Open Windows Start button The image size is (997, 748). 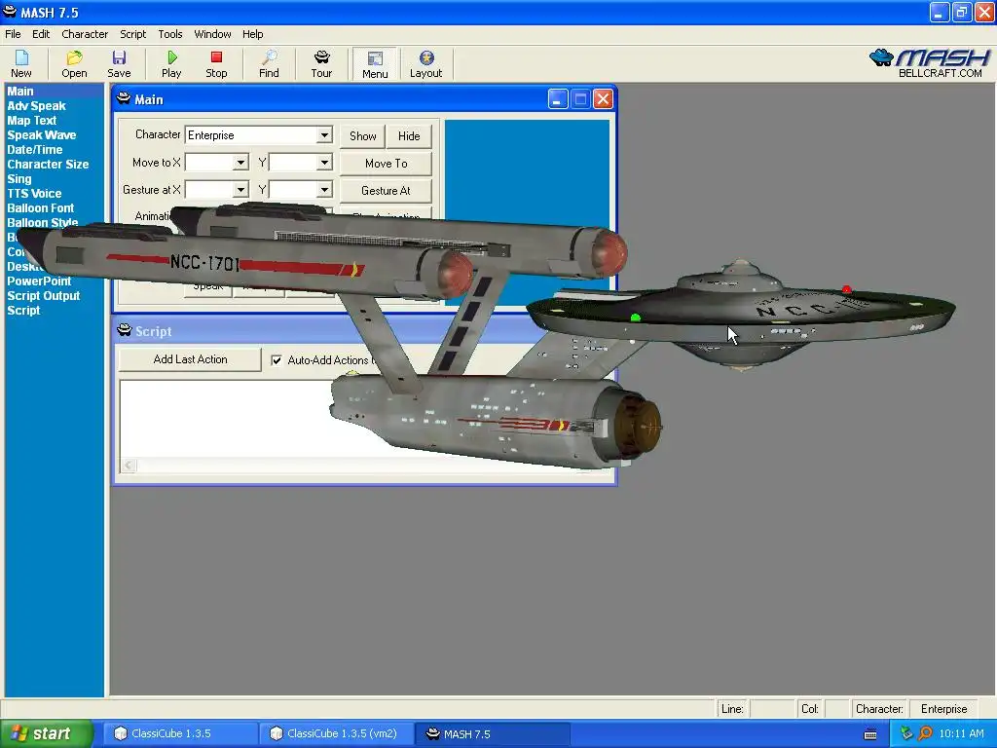tap(46, 733)
